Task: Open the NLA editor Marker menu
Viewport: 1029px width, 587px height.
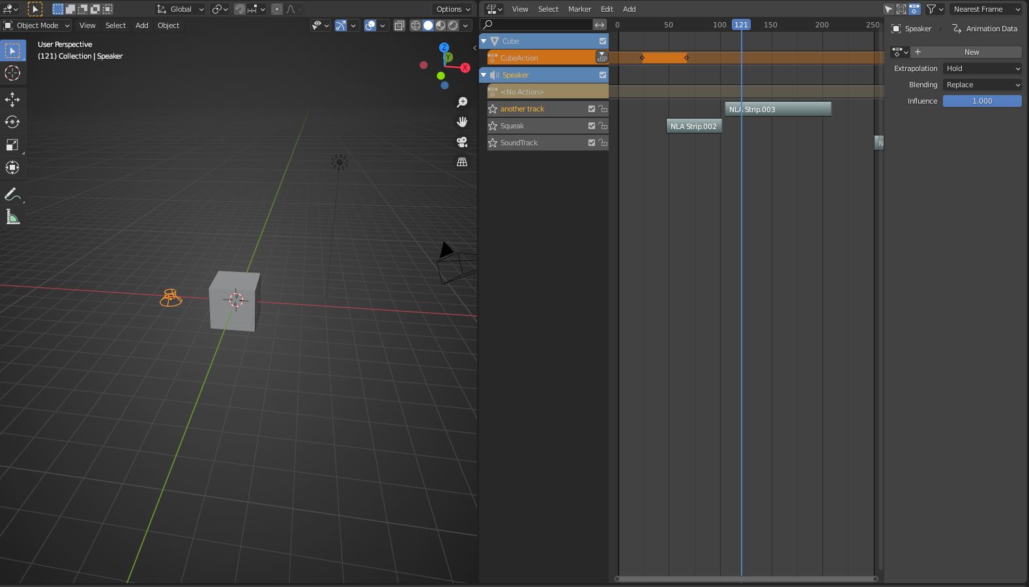Action: point(579,9)
